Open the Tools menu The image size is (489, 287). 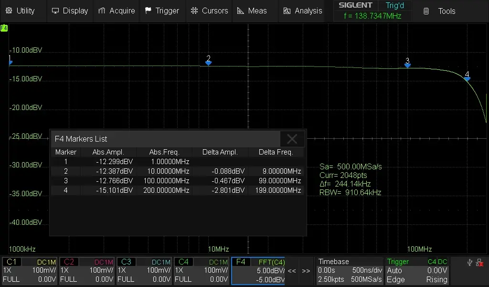[x=440, y=11]
